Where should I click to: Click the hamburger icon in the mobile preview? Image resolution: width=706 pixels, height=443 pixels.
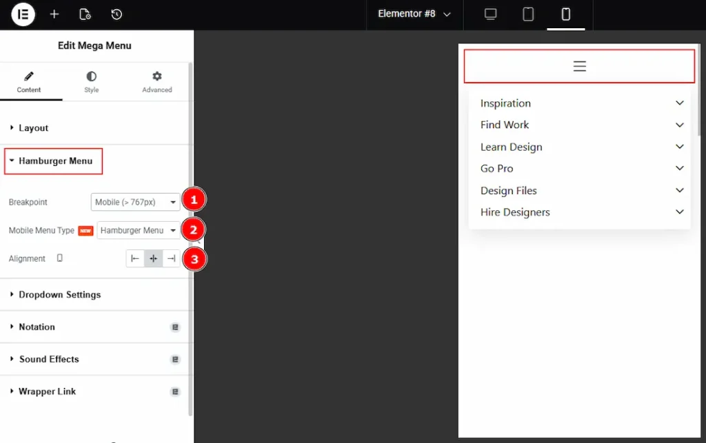pyautogui.click(x=579, y=65)
